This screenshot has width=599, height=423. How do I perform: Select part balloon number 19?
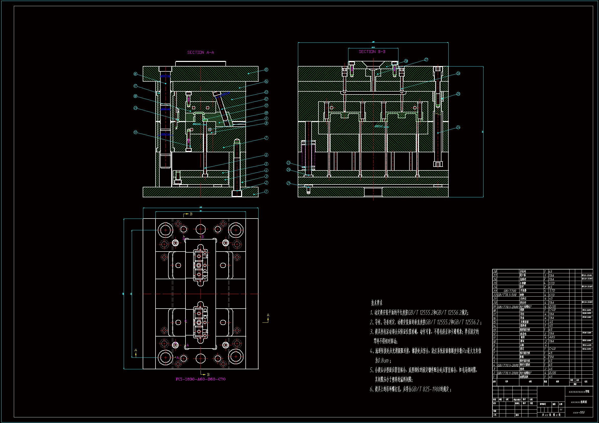135,132
